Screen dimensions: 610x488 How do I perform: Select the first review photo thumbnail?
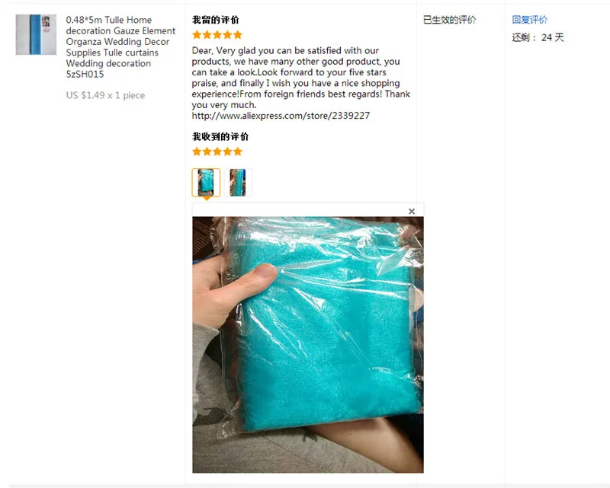[206, 182]
